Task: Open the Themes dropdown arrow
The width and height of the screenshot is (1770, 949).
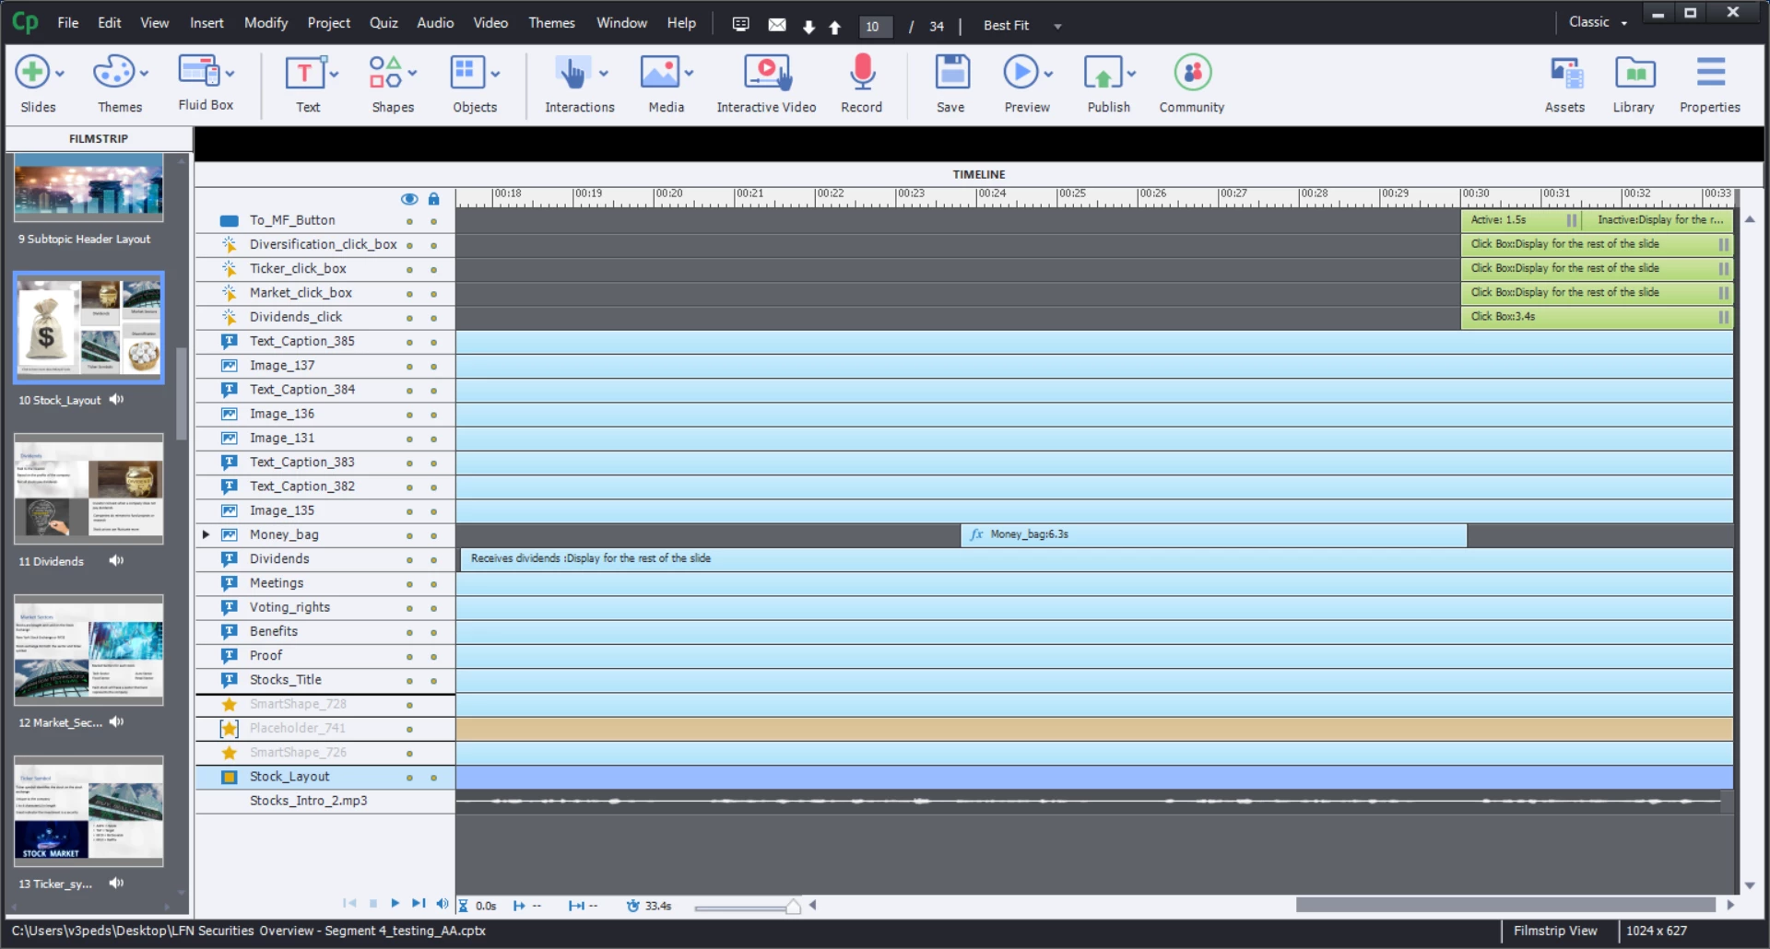Action: [x=144, y=74]
